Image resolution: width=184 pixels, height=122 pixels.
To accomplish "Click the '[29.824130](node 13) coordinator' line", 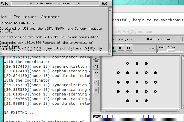I will (47, 76).
